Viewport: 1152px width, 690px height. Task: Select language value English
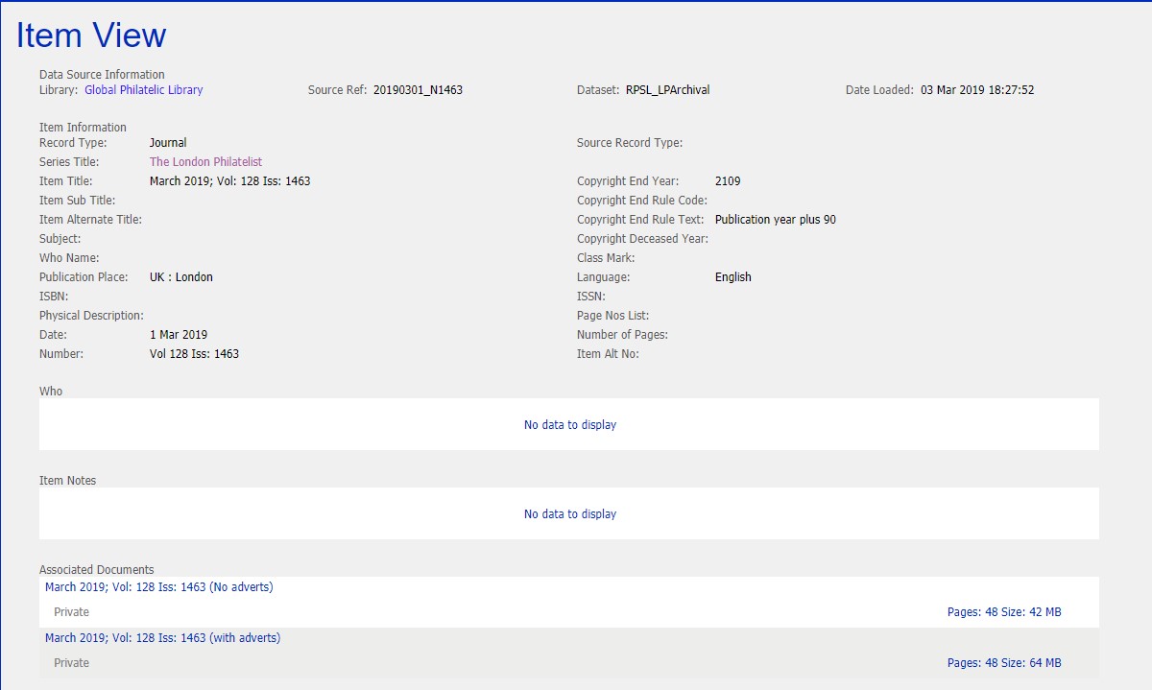(x=733, y=277)
